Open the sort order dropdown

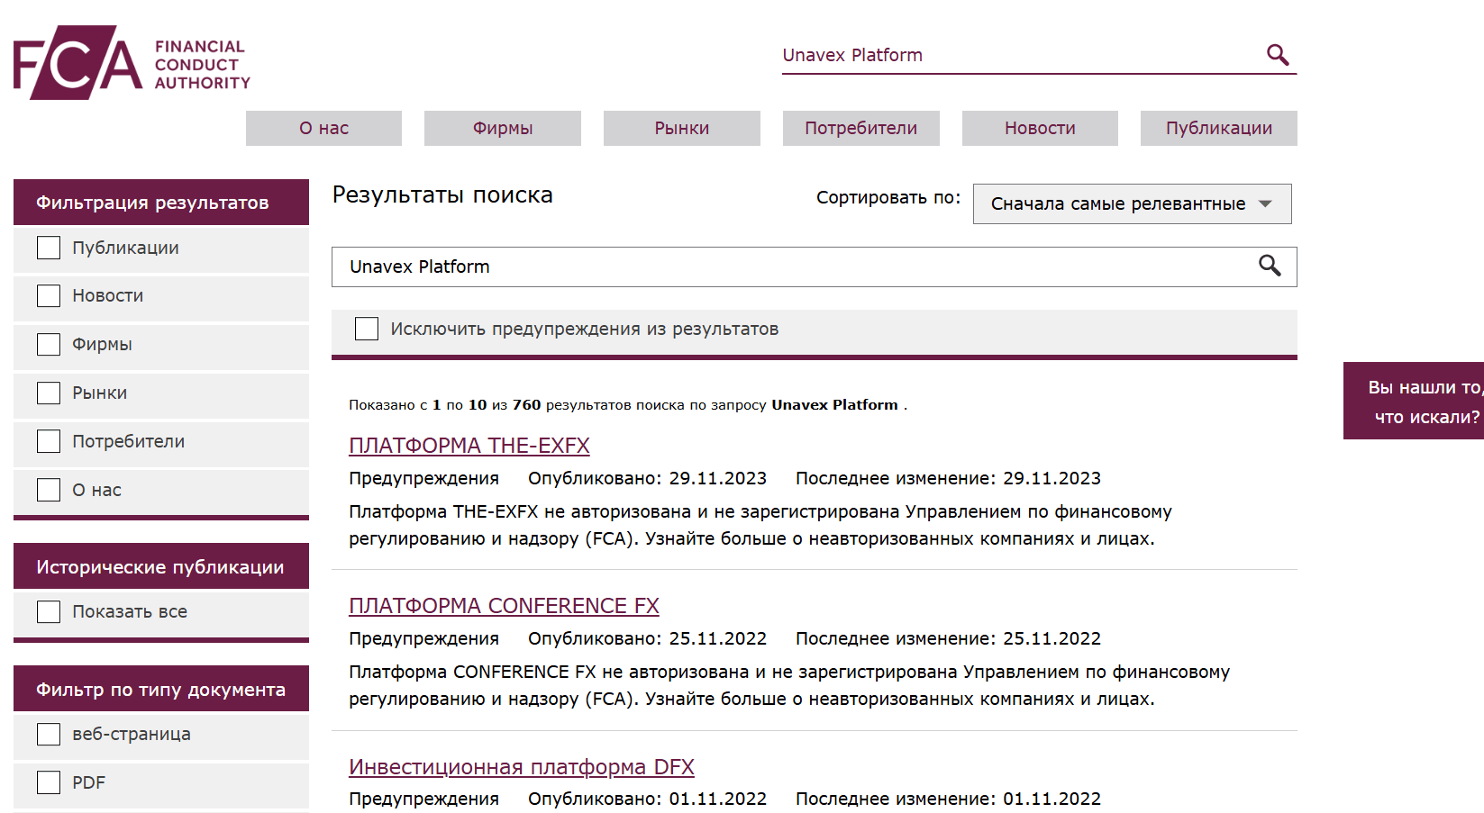coord(1132,203)
